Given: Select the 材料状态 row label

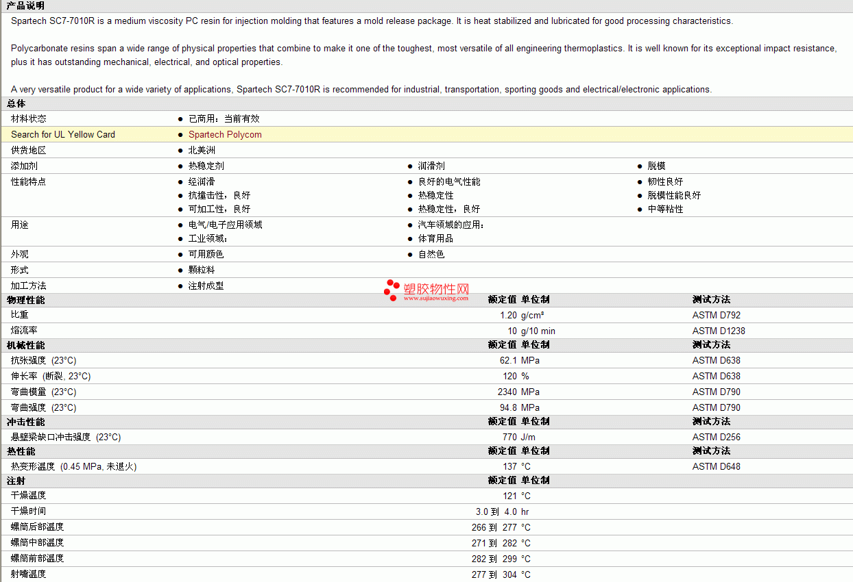Looking at the screenshot, I should tap(29, 119).
